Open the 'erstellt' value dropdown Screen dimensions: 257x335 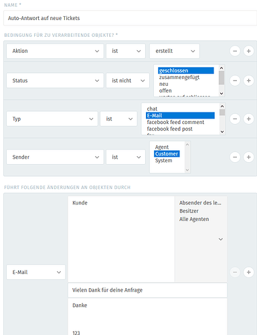point(175,51)
